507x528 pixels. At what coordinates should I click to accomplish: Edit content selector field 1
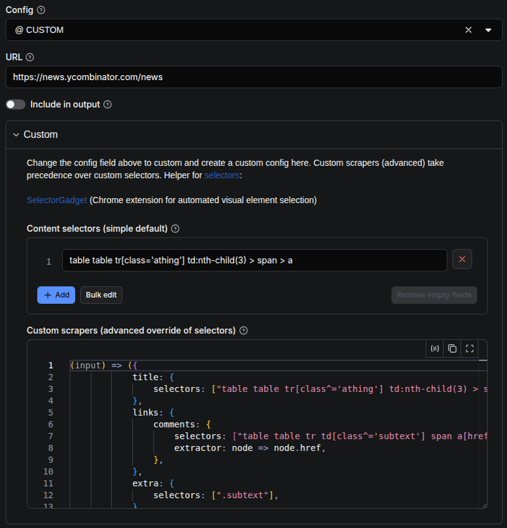(254, 260)
